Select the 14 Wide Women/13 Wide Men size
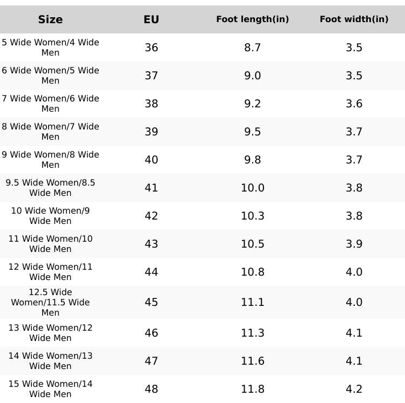405x403 pixels. (50, 361)
